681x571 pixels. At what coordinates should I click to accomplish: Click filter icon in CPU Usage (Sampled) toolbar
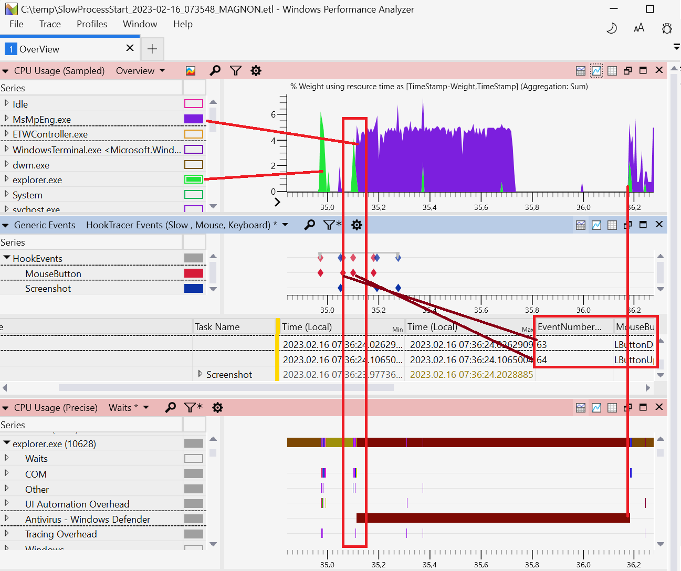point(236,71)
